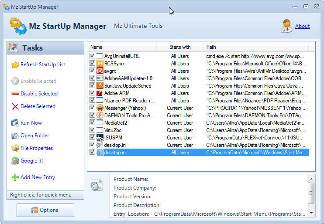Click the Google it! link text
The height and width of the screenshot is (224, 324).
click(32, 161)
